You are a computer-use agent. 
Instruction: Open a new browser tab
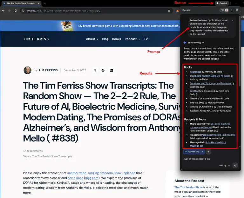point(45,3)
